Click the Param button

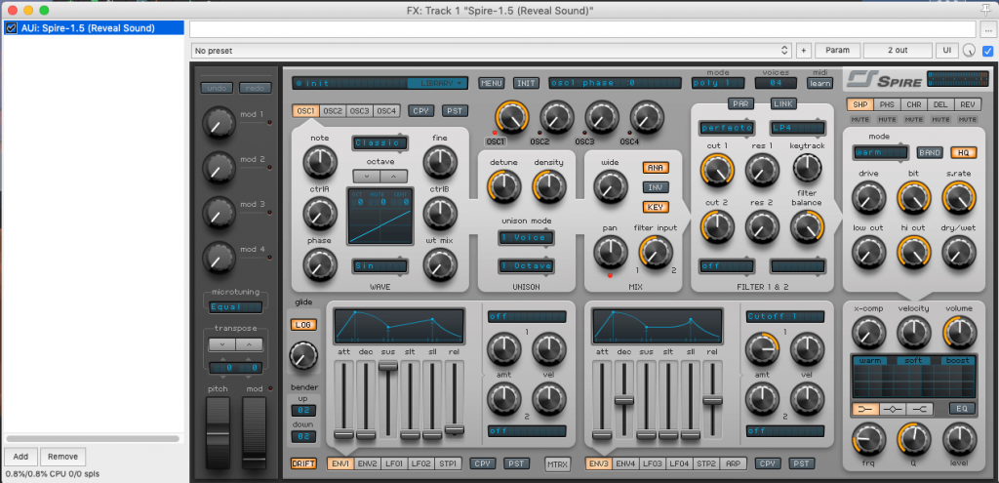(x=838, y=51)
